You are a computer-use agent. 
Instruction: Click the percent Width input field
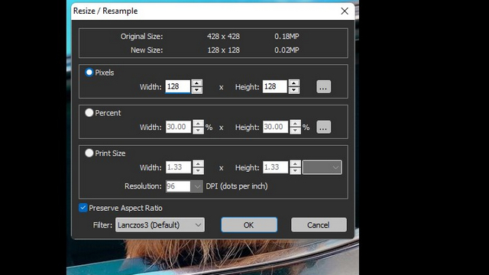pos(178,127)
